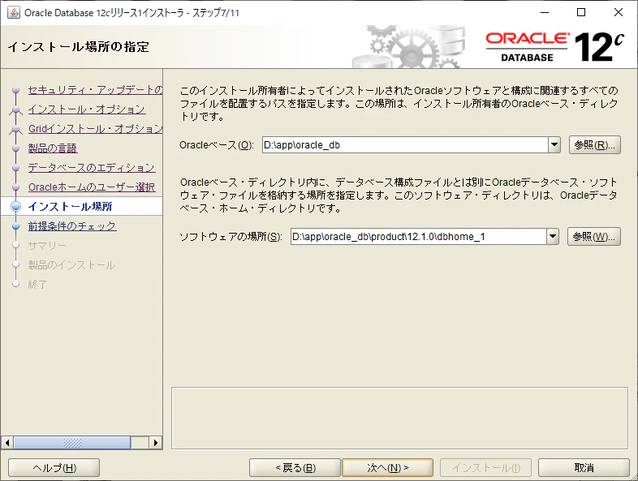638x481 pixels.
Task: Go to 前提条件のチェック step
Action: click(72, 226)
